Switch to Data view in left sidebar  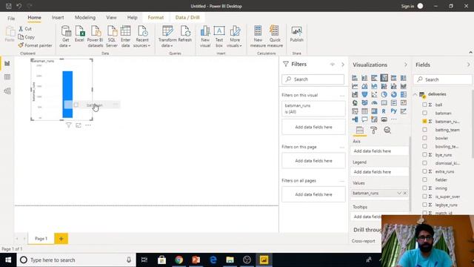click(x=7, y=77)
